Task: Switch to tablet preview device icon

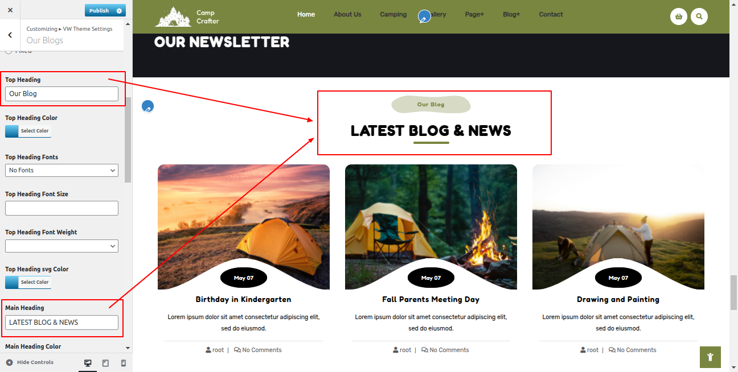Action: click(x=105, y=363)
